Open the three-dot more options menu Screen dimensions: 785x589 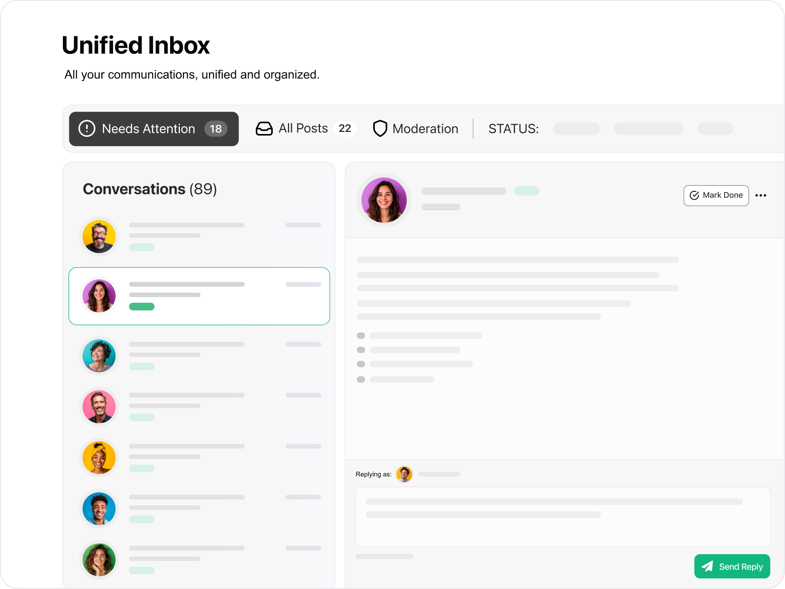pyautogui.click(x=761, y=195)
